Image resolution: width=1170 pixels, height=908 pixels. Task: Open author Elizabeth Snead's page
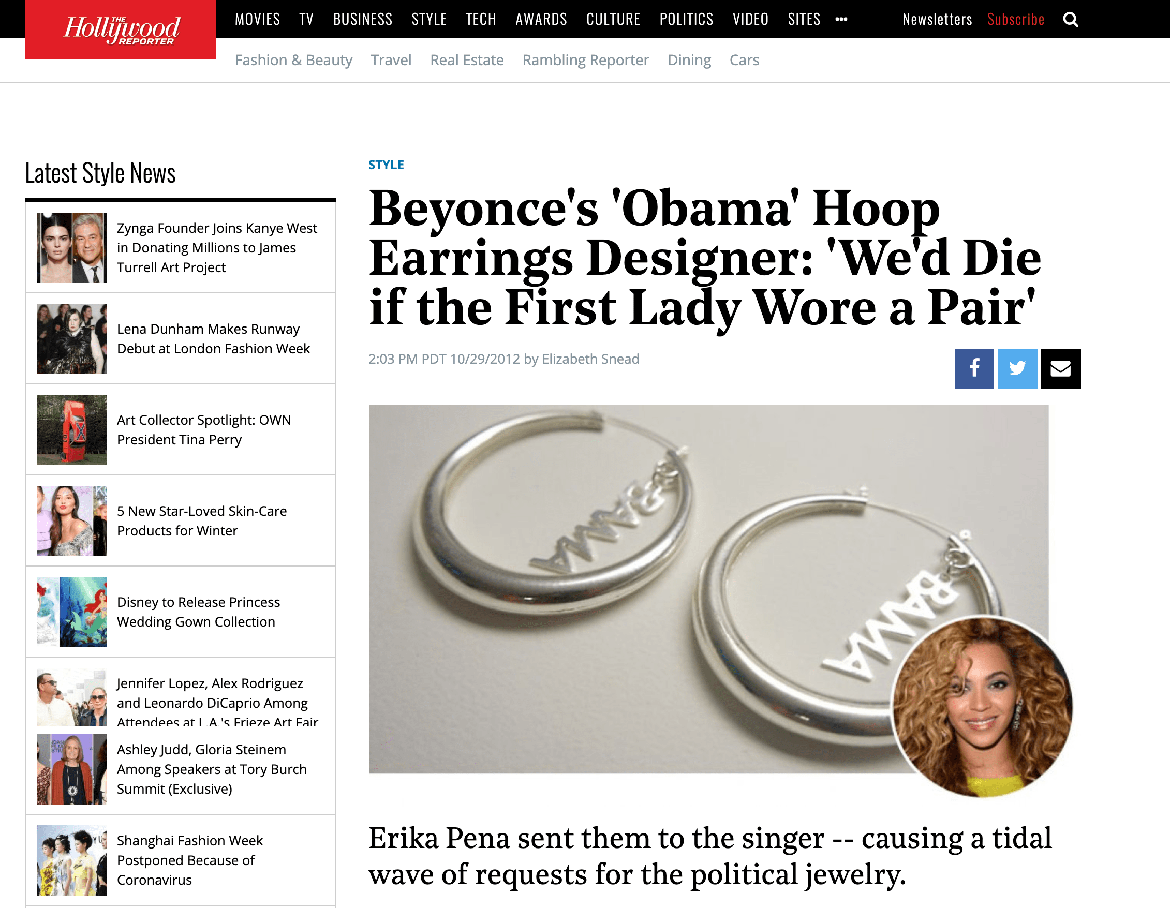590,359
